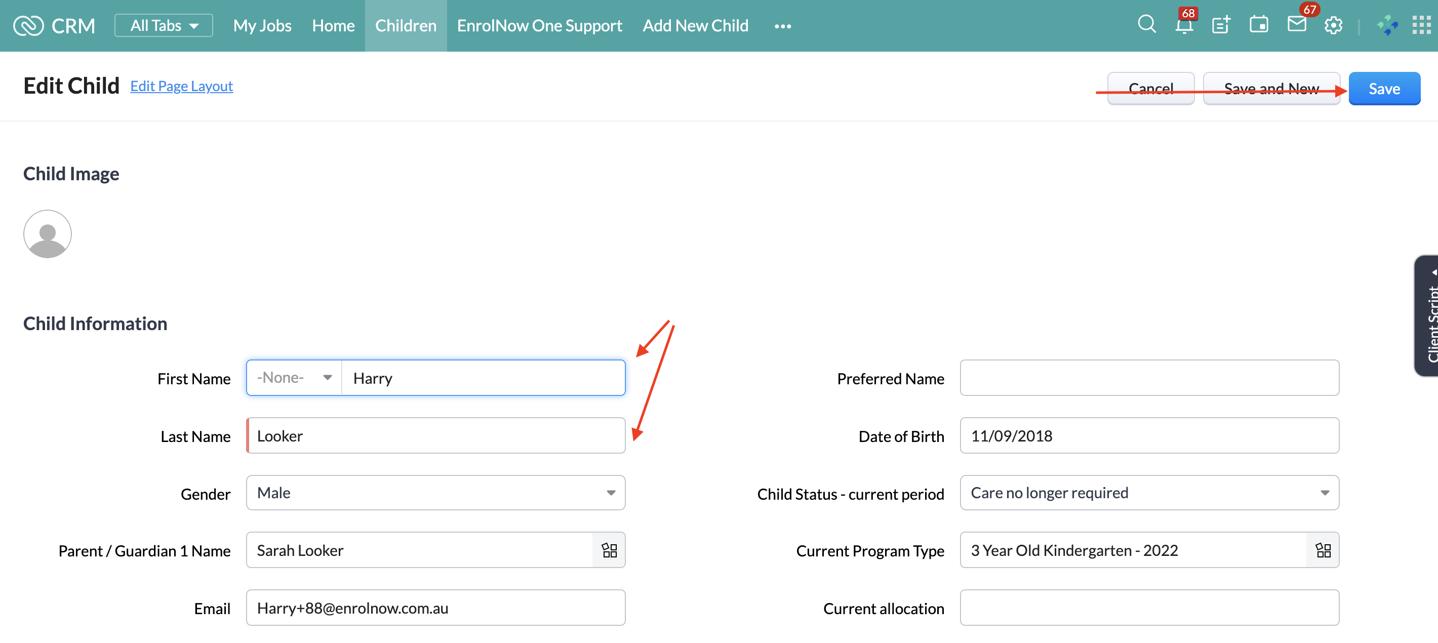1438x643 pixels.
Task: Open Parent / Guardian 1 Name lookup icon
Action: (609, 550)
